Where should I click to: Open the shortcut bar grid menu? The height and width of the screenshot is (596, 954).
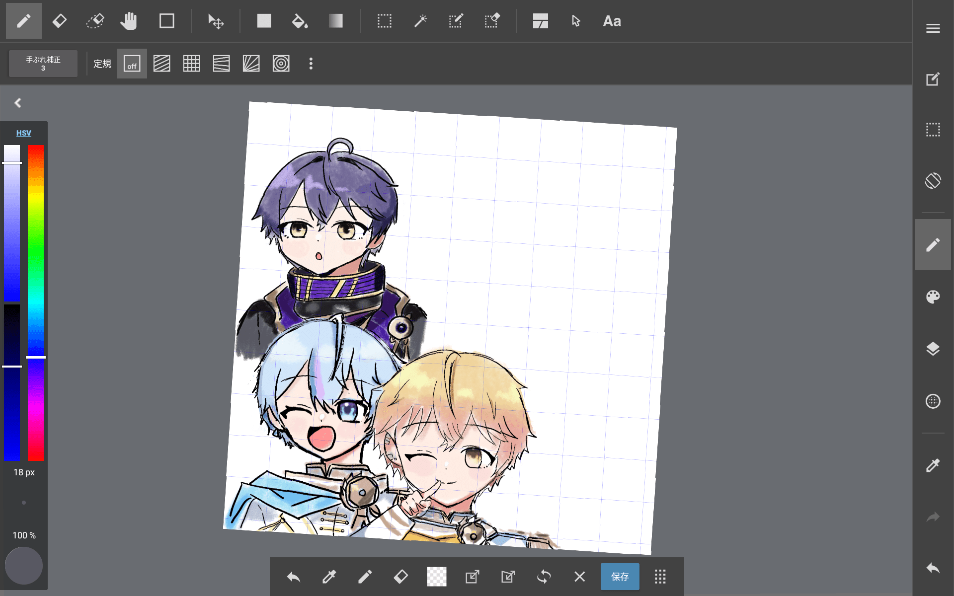tap(660, 577)
